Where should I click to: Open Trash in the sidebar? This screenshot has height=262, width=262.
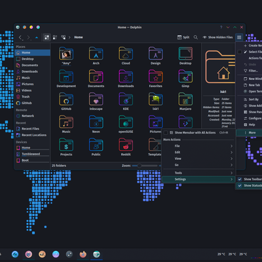coord(33,97)
